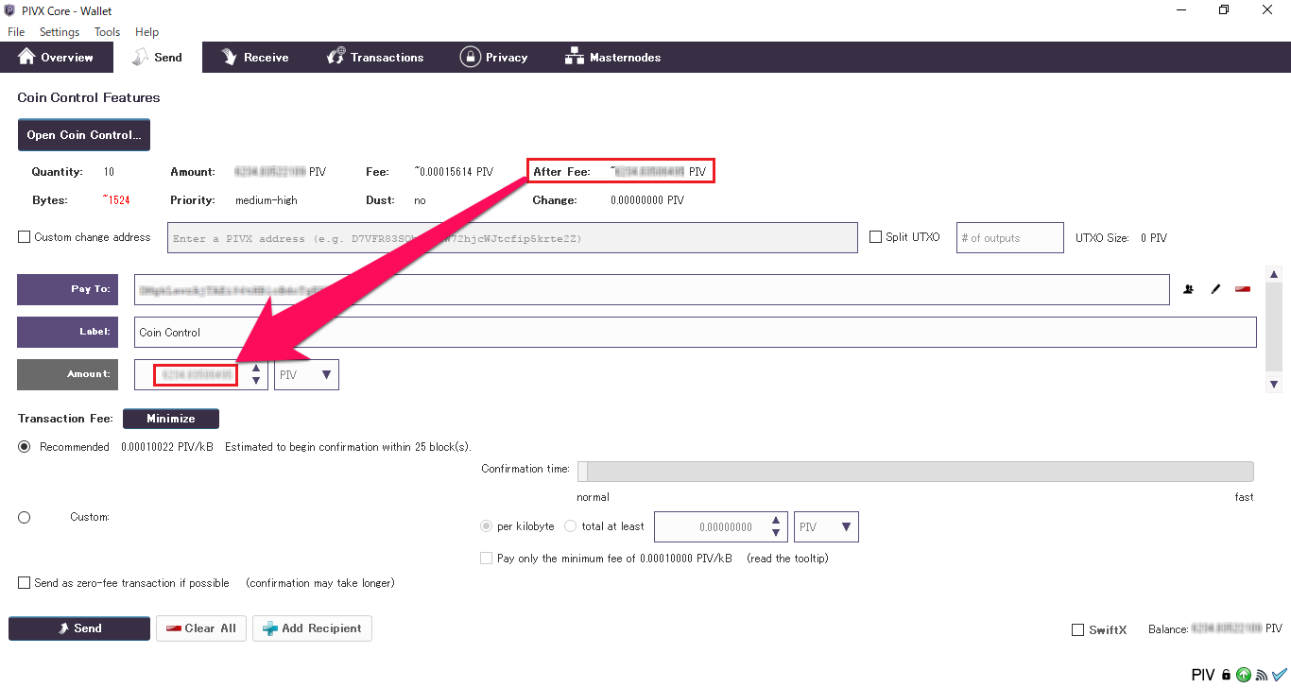Select the Custom fee radio button
1291x688 pixels.
[x=25, y=517]
